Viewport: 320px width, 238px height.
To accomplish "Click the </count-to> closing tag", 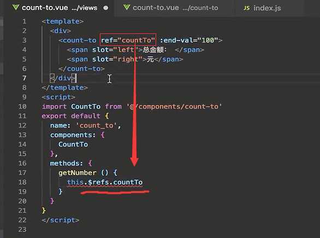I will pyautogui.click(x=81, y=68).
